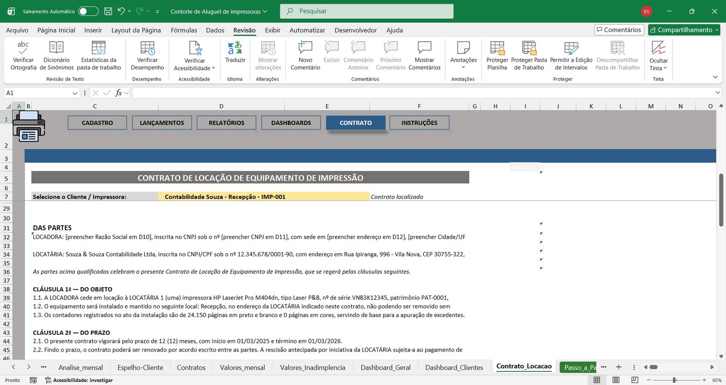Click the CADASTRO navigation button

coord(98,123)
